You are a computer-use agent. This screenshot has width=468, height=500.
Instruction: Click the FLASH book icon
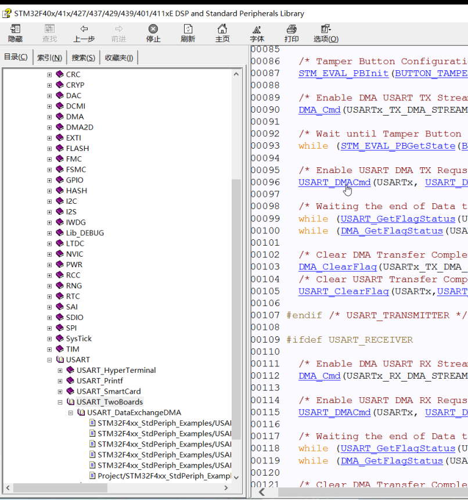[60, 148]
